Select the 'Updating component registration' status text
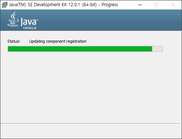The image size is (182, 139). point(58,41)
